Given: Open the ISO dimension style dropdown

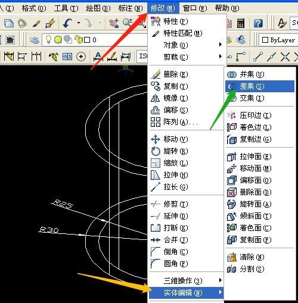Looking at the screenshot, I should (142, 57).
